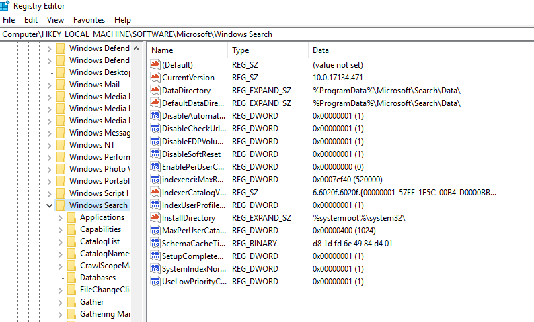
Task: Click the REG_BINARY type cell
Action: [254, 244]
